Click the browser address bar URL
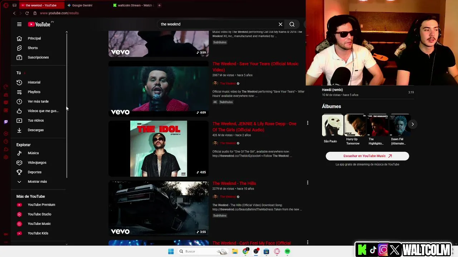The width and height of the screenshot is (458, 257). 59,13
